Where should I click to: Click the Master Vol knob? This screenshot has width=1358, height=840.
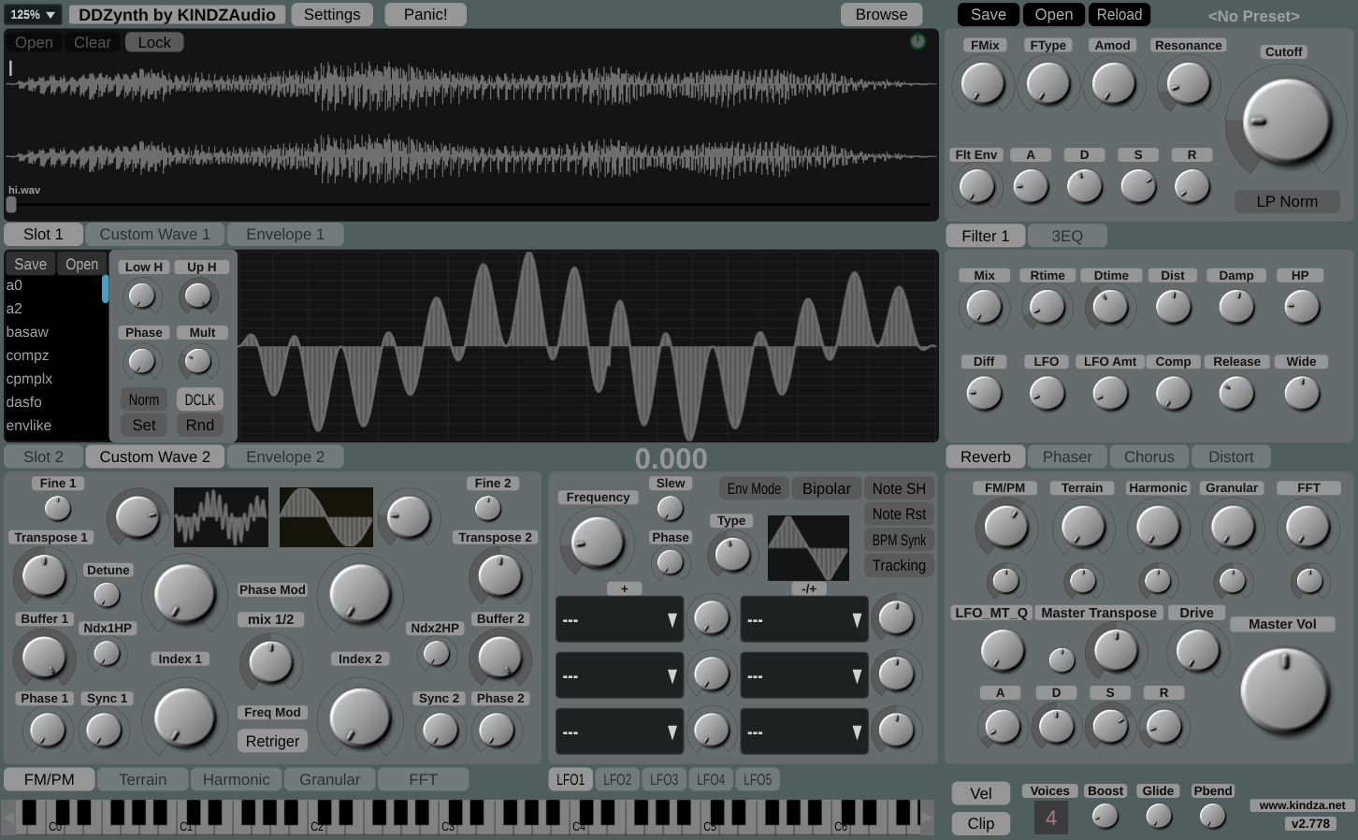1285,691
